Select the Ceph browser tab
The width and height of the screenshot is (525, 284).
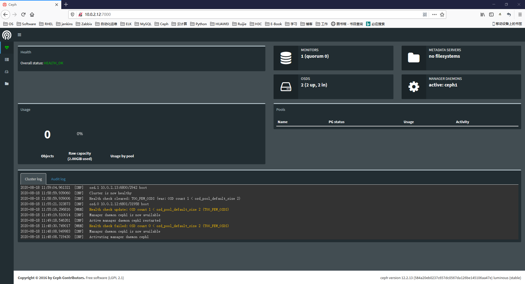(30, 4)
